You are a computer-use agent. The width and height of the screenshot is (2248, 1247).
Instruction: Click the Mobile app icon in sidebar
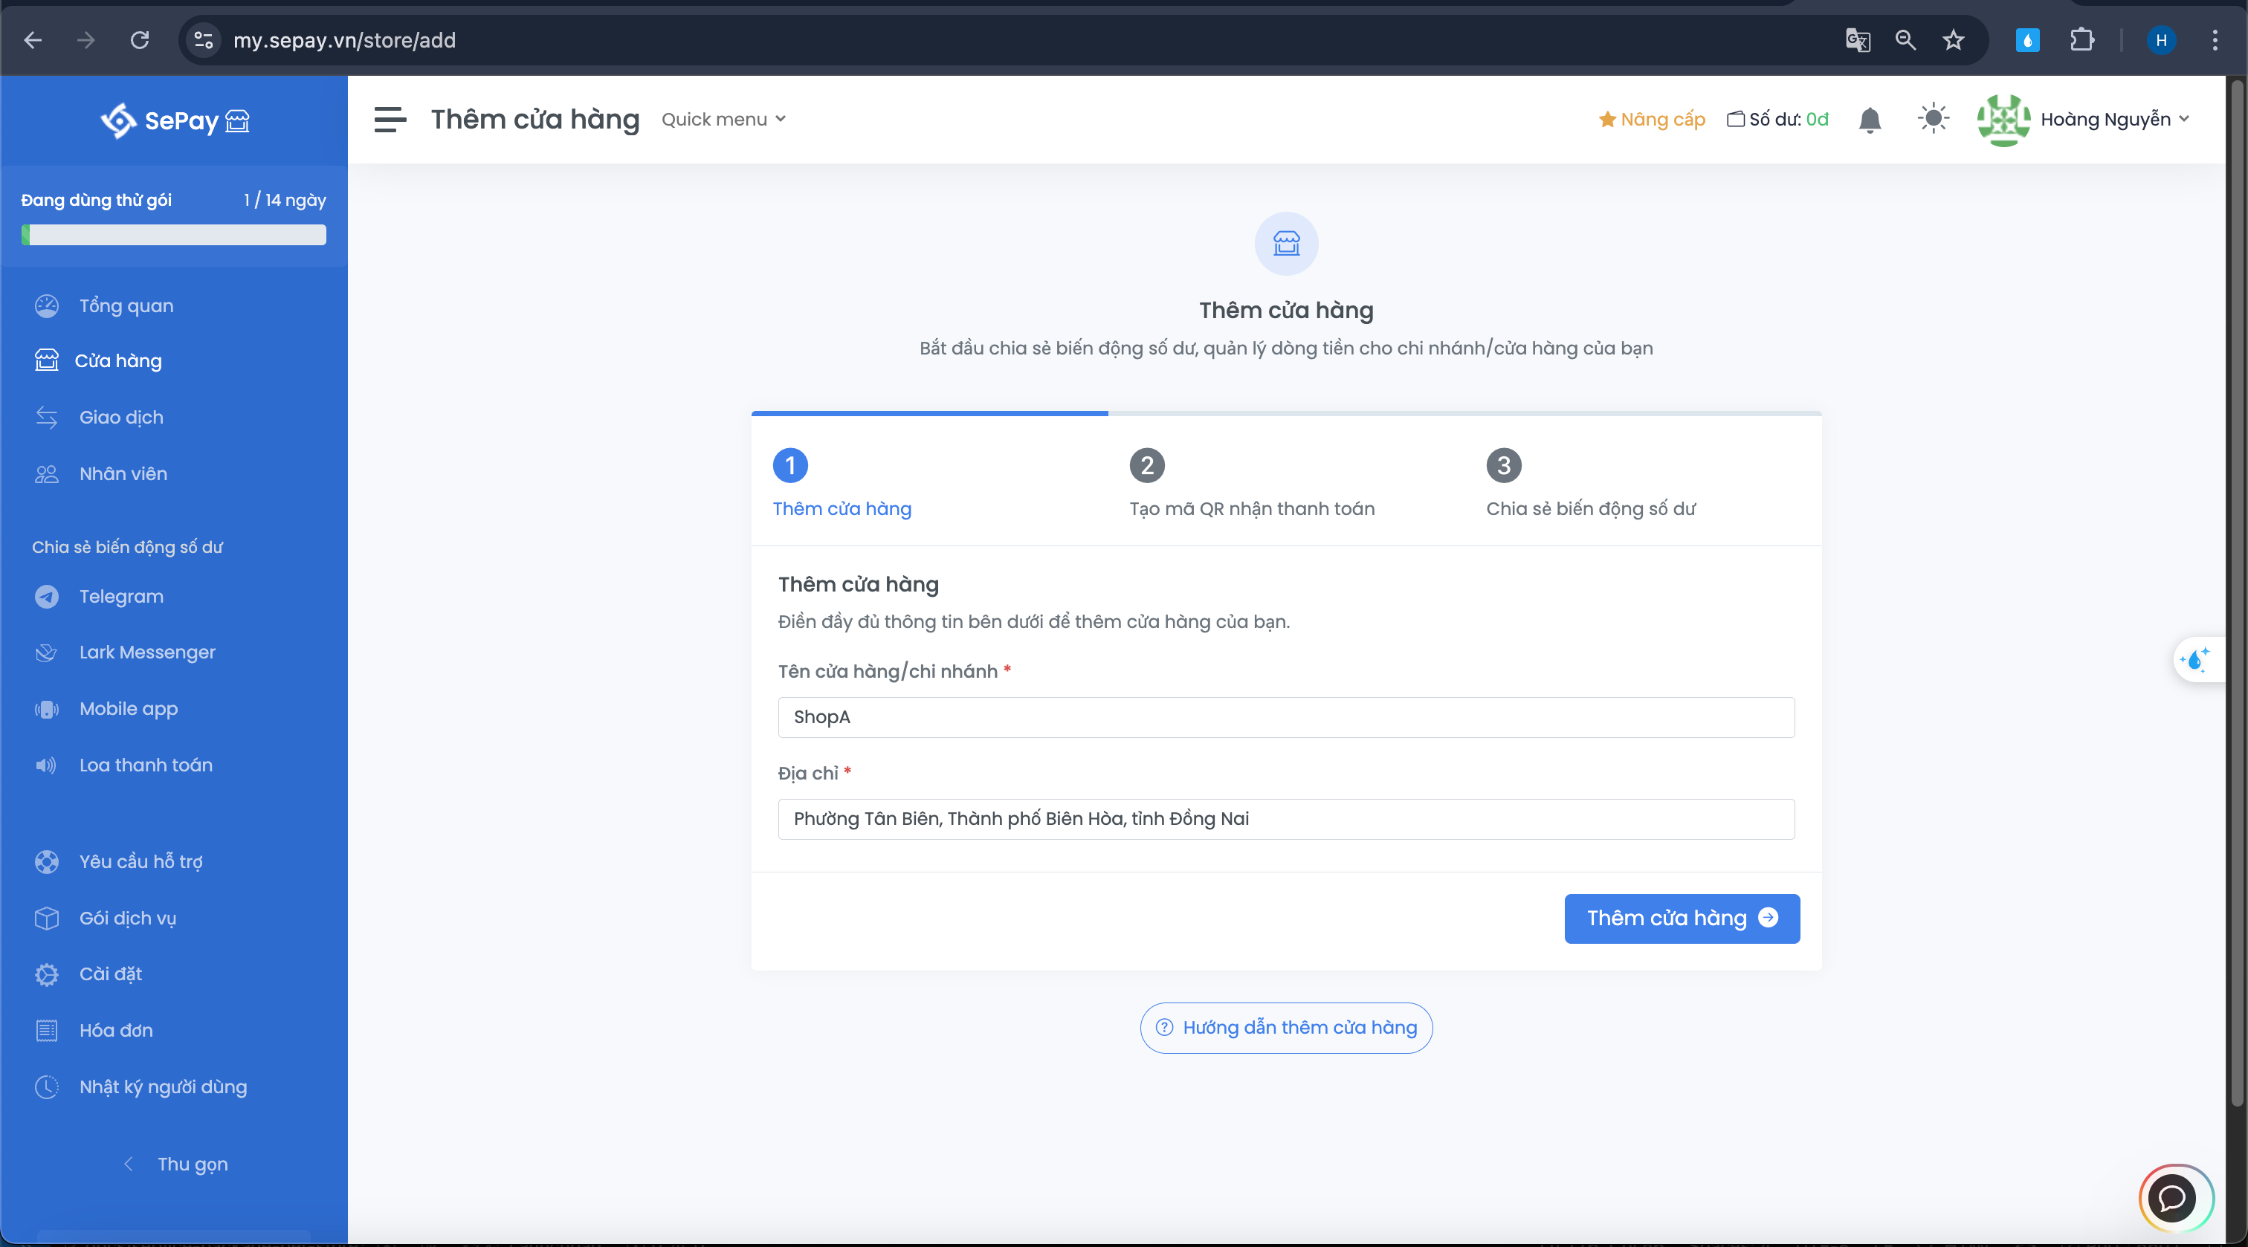[46, 710]
